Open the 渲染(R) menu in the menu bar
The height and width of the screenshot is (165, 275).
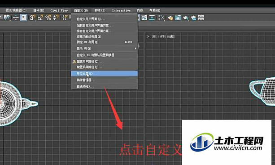(39, 10)
